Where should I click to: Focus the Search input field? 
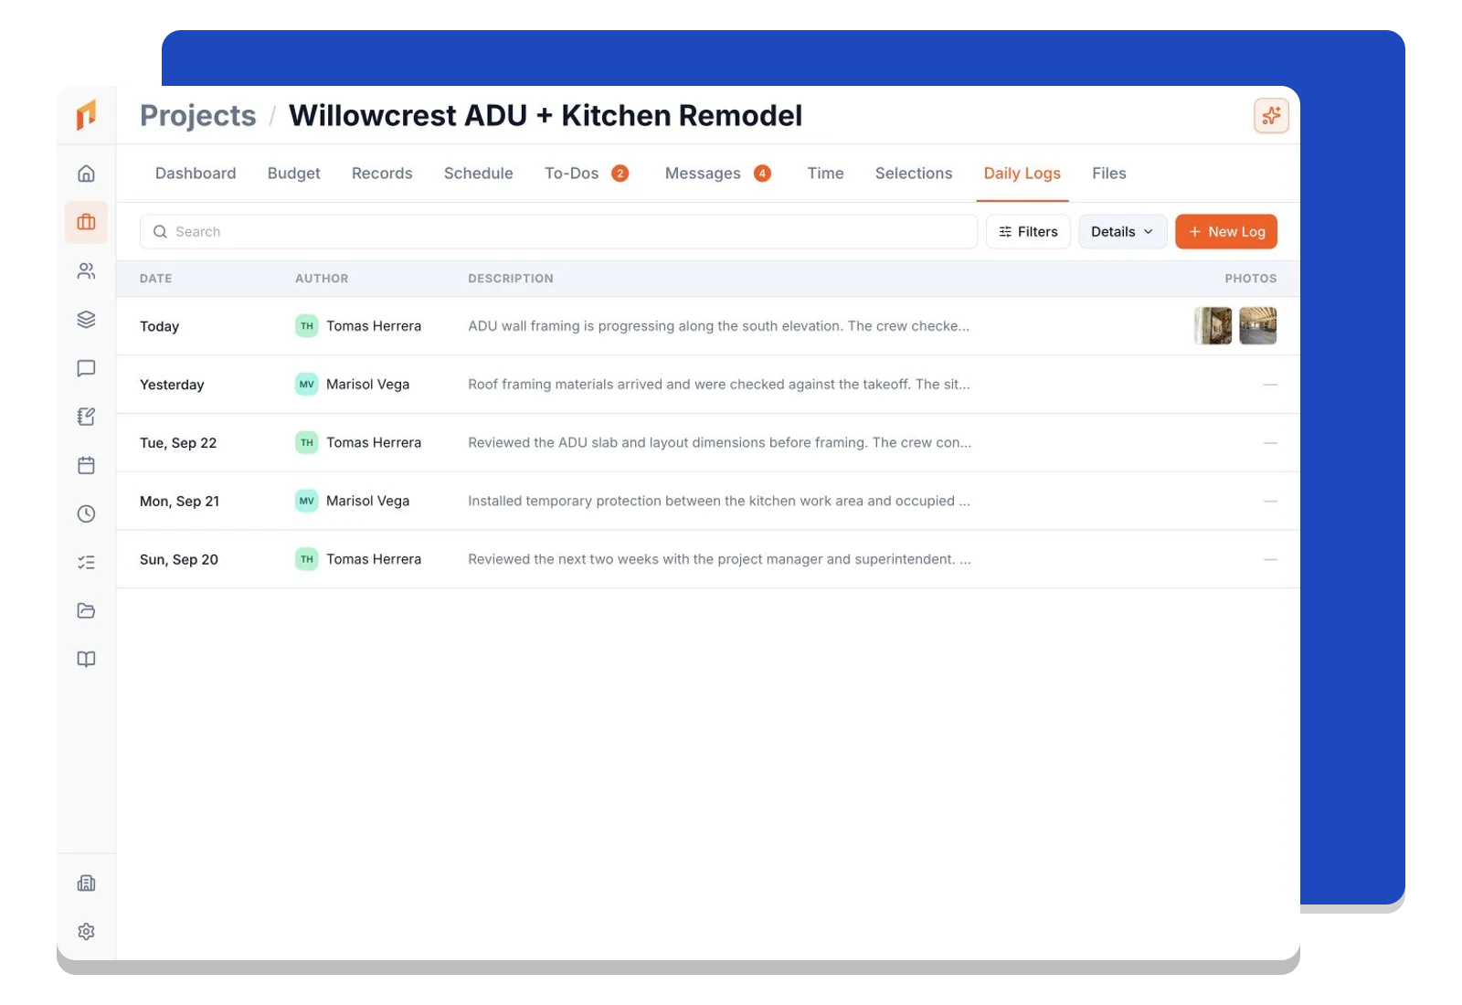558,231
